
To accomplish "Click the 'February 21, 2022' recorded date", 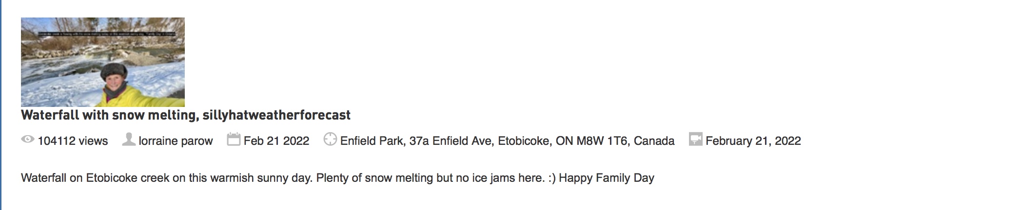I will 753,141.
